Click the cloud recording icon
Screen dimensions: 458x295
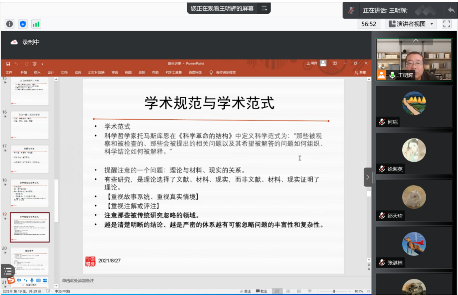point(14,42)
